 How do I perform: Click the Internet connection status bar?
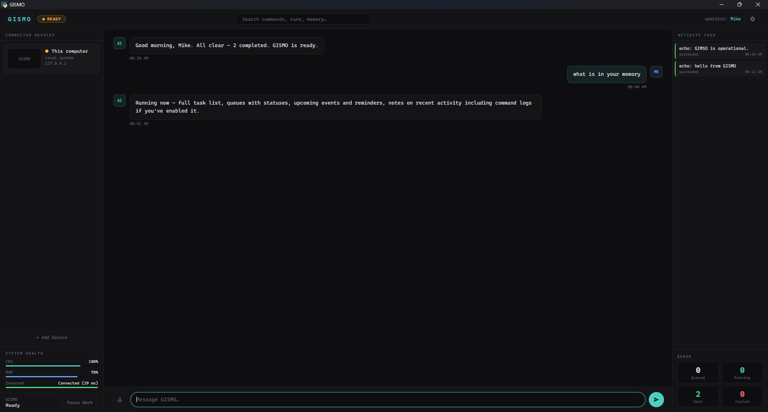tap(52, 387)
